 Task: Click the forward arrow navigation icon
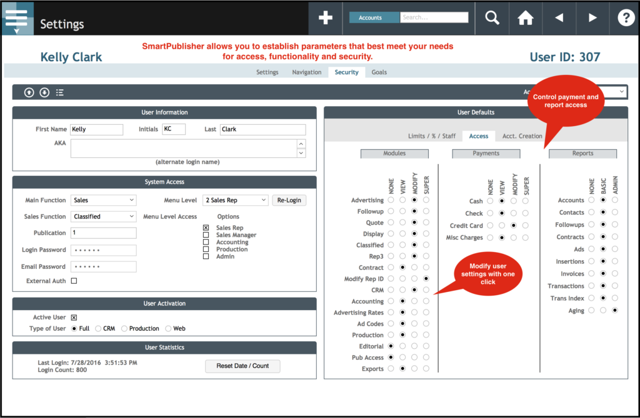tap(592, 17)
